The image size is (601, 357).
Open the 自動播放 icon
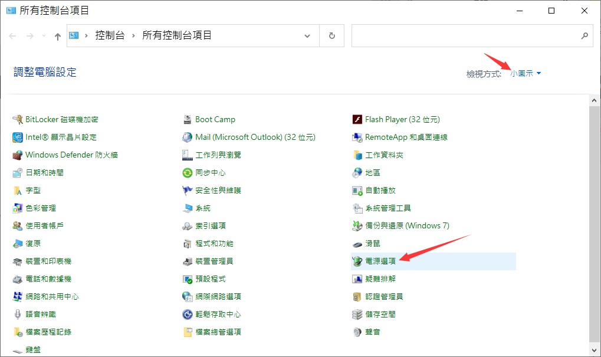coord(357,190)
